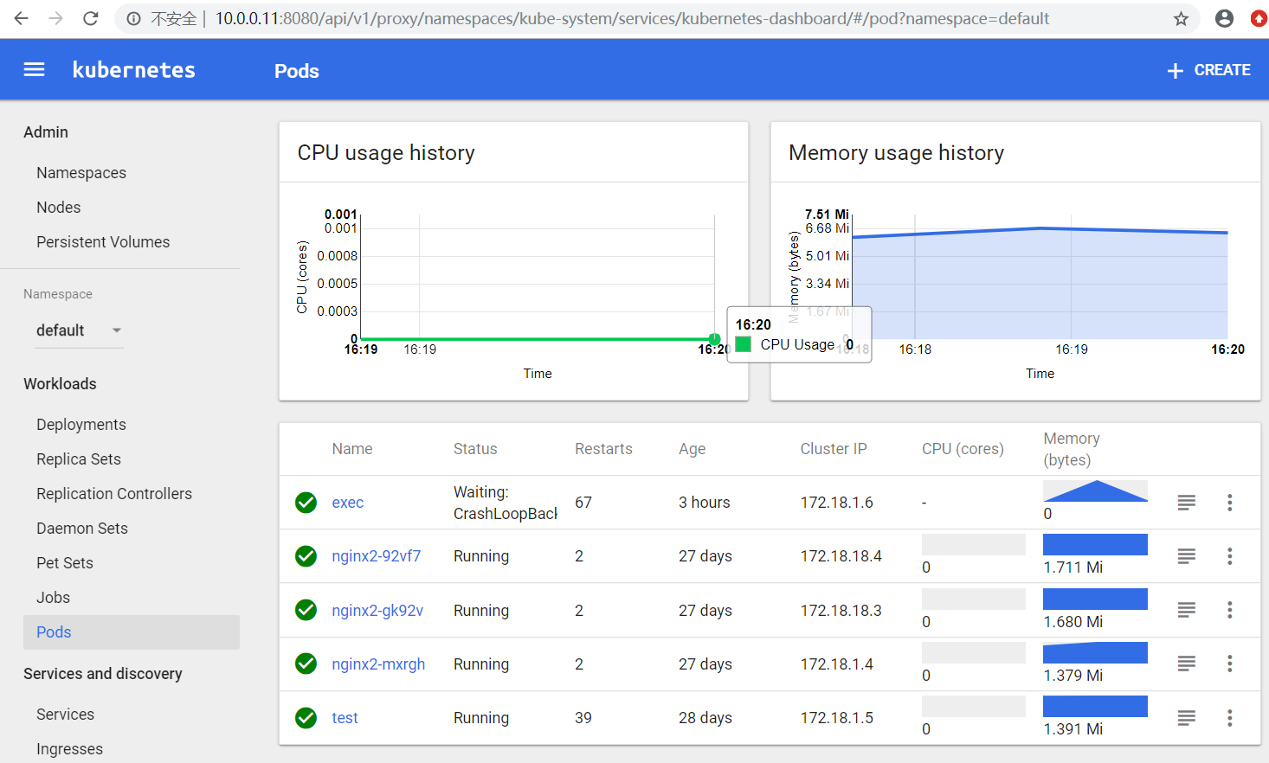Click the memory bar for nginx2-92vf7
Image resolution: width=1269 pixels, height=763 pixels.
[x=1095, y=544]
